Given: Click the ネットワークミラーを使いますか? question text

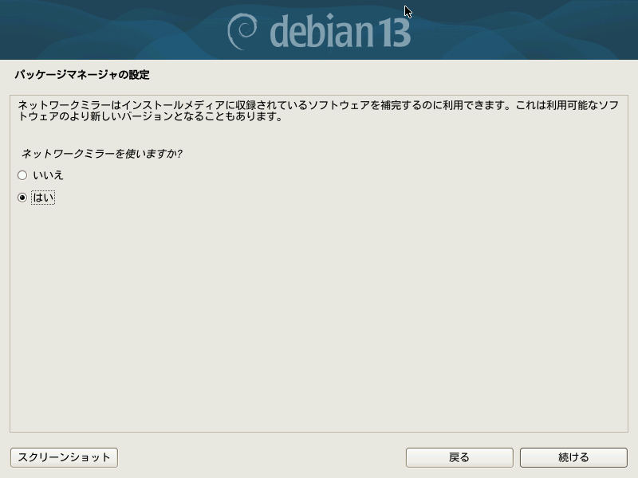Looking at the screenshot, I should point(102,154).
